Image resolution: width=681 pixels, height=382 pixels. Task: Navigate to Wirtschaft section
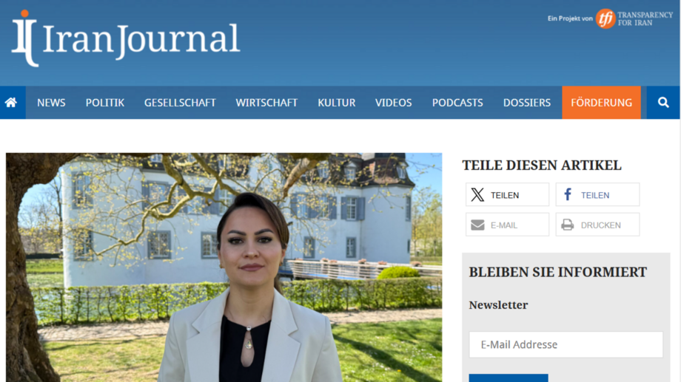click(266, 103)
